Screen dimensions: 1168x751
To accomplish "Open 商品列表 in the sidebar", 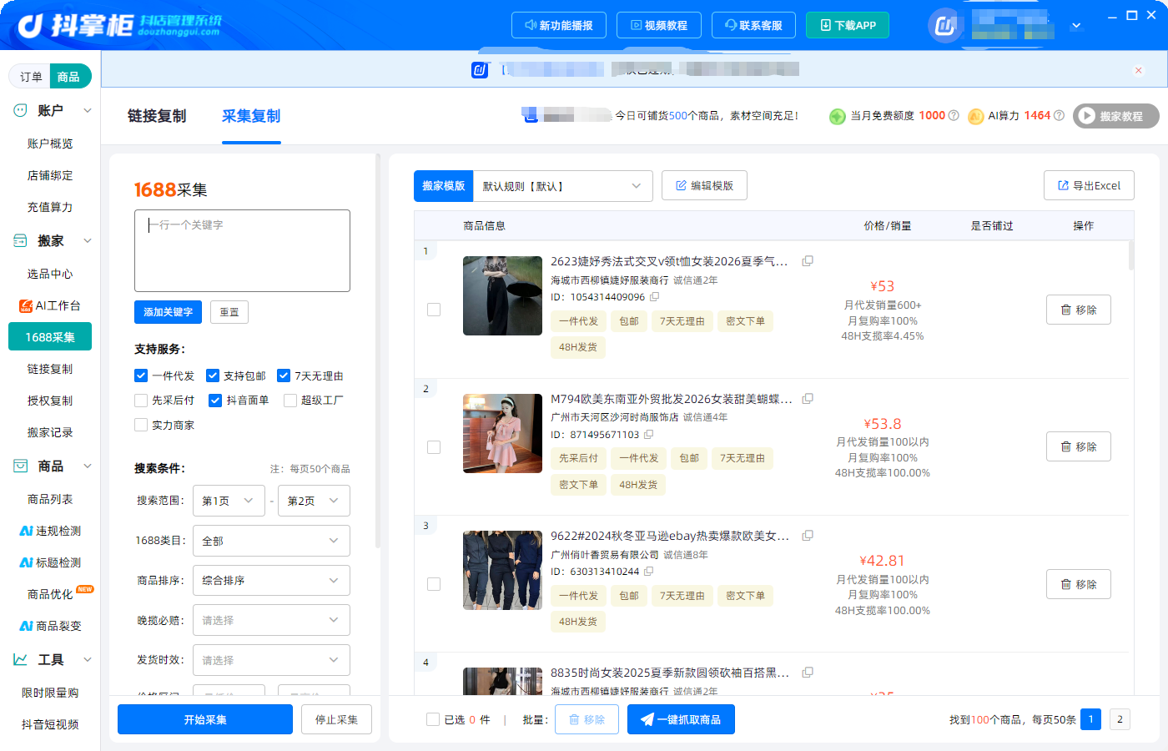I will pyautogui.click(x=50, y=499).
